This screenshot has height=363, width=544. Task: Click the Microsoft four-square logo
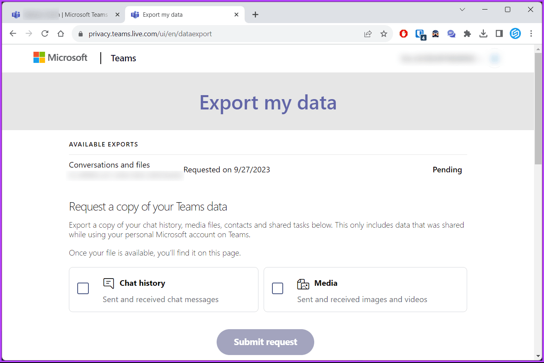[39, 57]
